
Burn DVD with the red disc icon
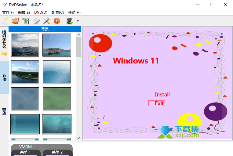(57, 21)
